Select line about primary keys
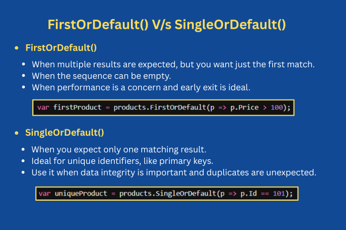Viewport: 346px width, 230px height. pyautogui.click(x=122, y=161)
